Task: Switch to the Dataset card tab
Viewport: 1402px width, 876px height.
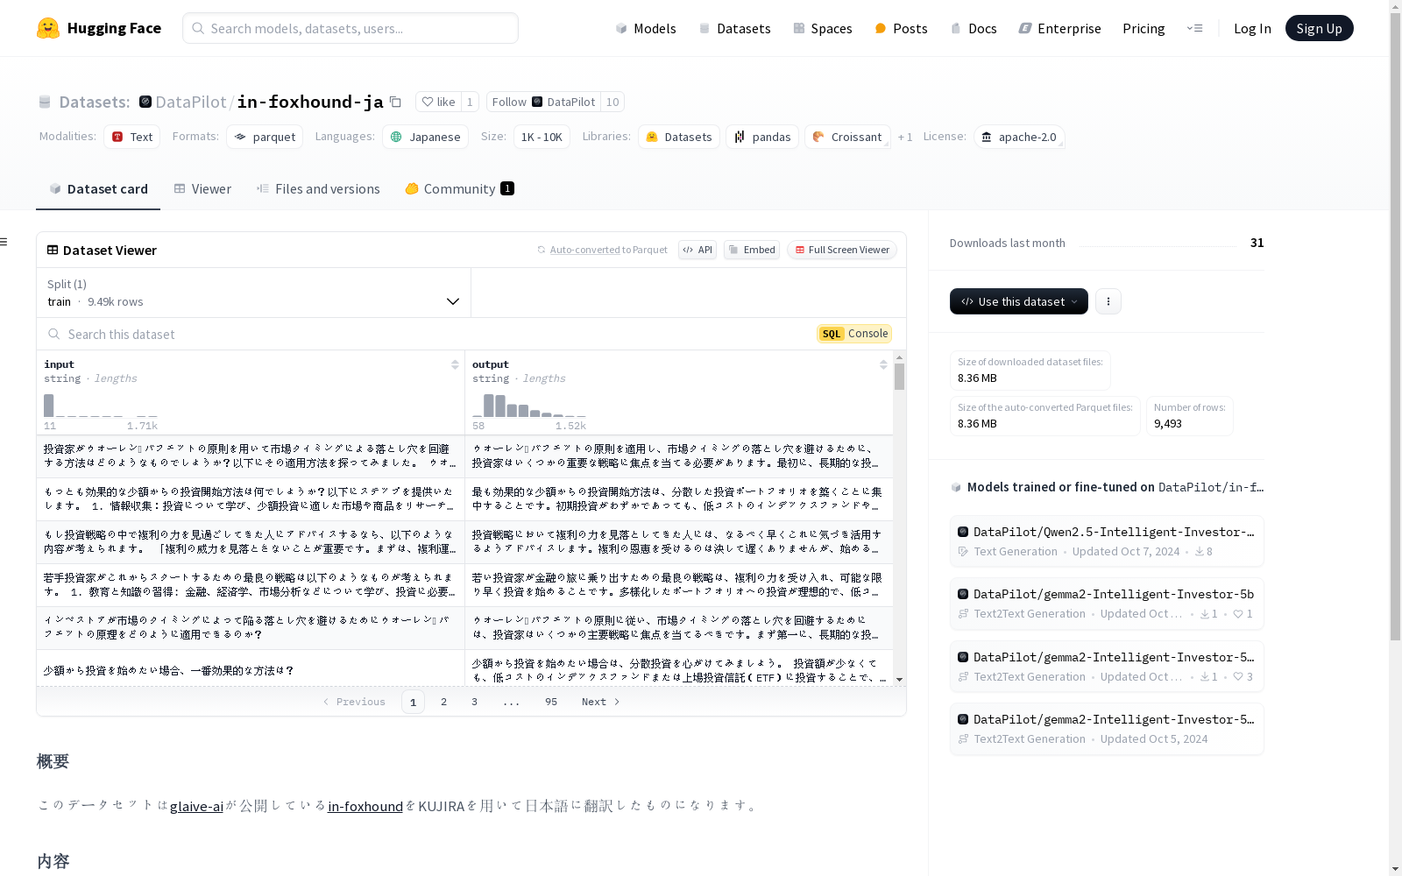Action: (x=98, y=189)
